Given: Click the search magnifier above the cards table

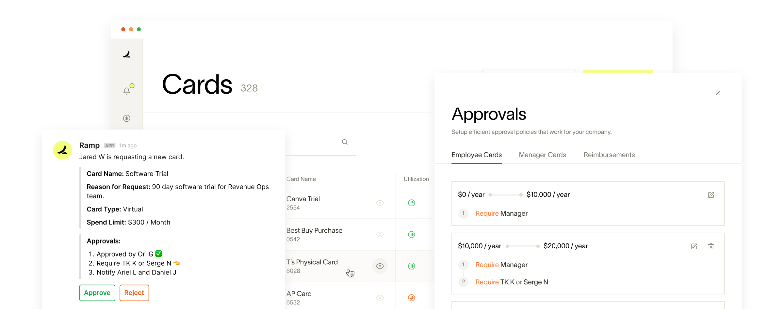Looking at the screenshot, I should pos(345,142).
